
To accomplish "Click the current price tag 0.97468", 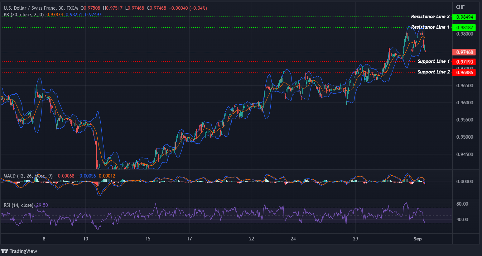I will (x=464, y=52).
